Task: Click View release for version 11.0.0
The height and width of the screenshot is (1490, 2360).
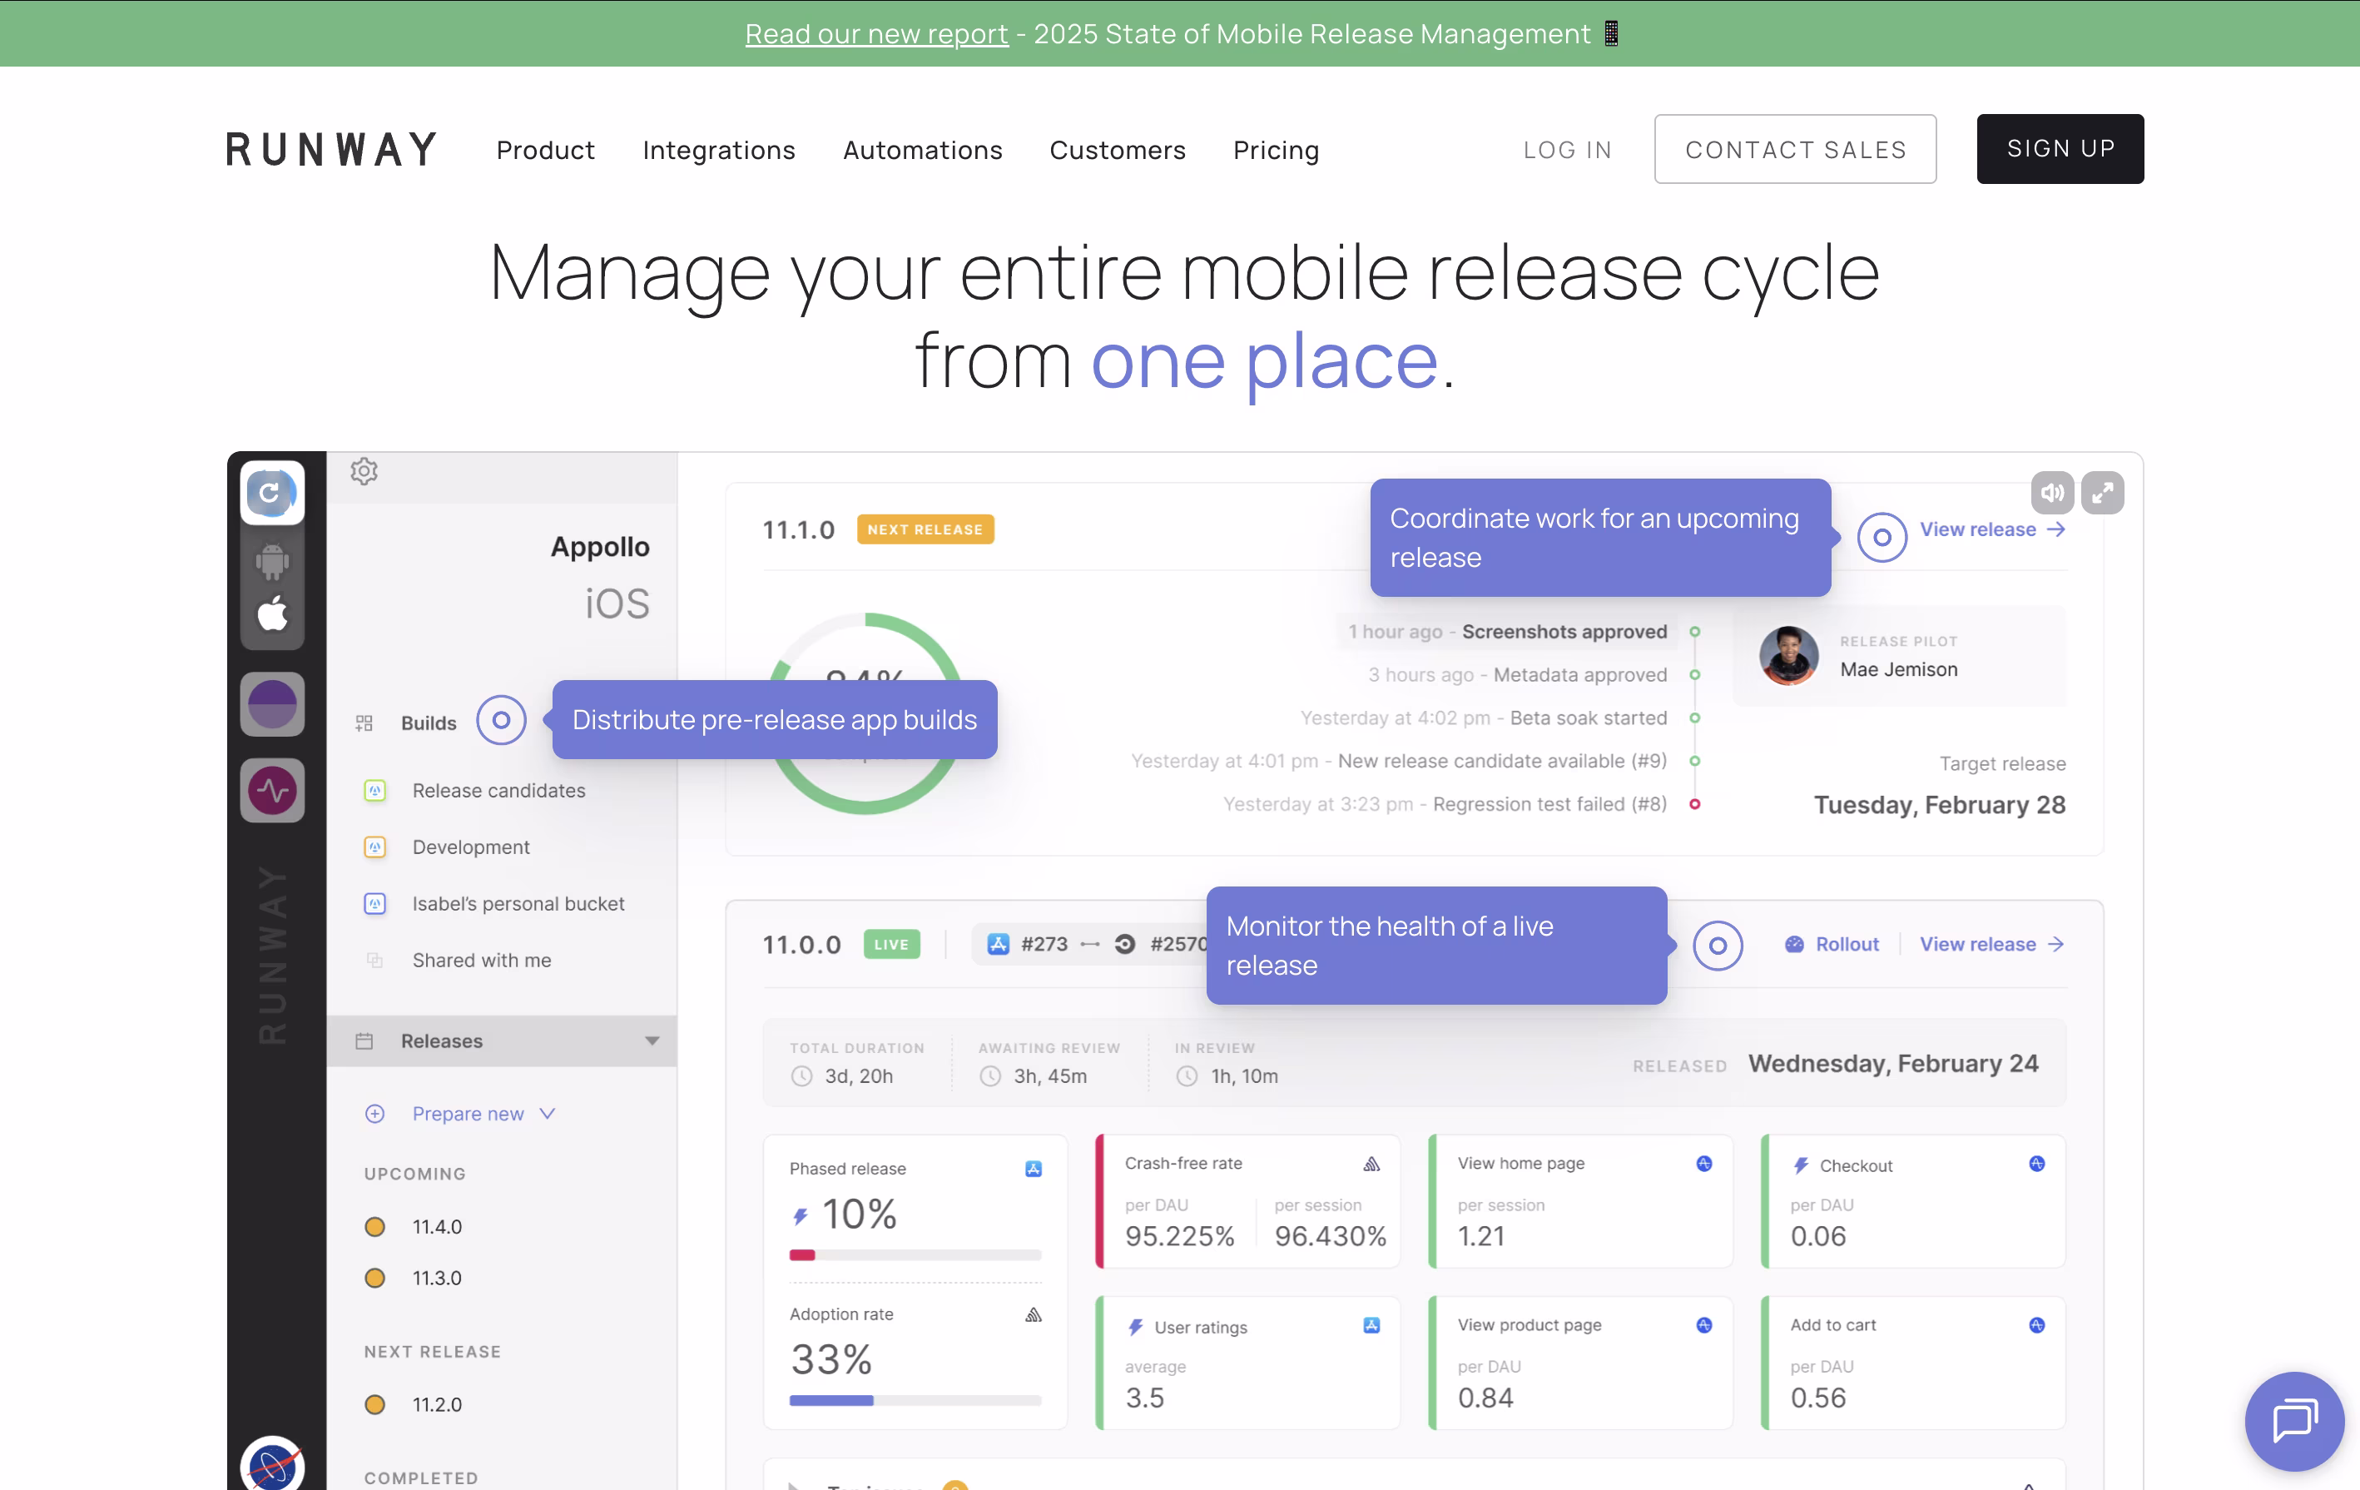Action: pyautogui.click(x=1991, y=944)
